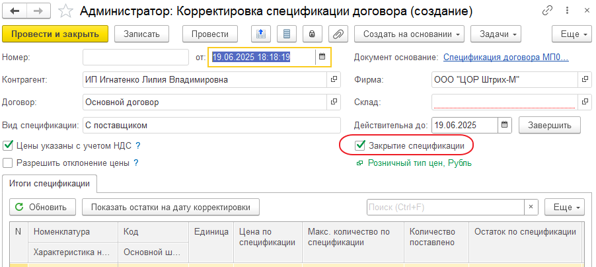Click the padlock icon in toolbar
596x267 pixels.
(x=312, y=34)
